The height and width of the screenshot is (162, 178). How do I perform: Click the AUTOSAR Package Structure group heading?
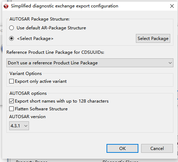40,19
